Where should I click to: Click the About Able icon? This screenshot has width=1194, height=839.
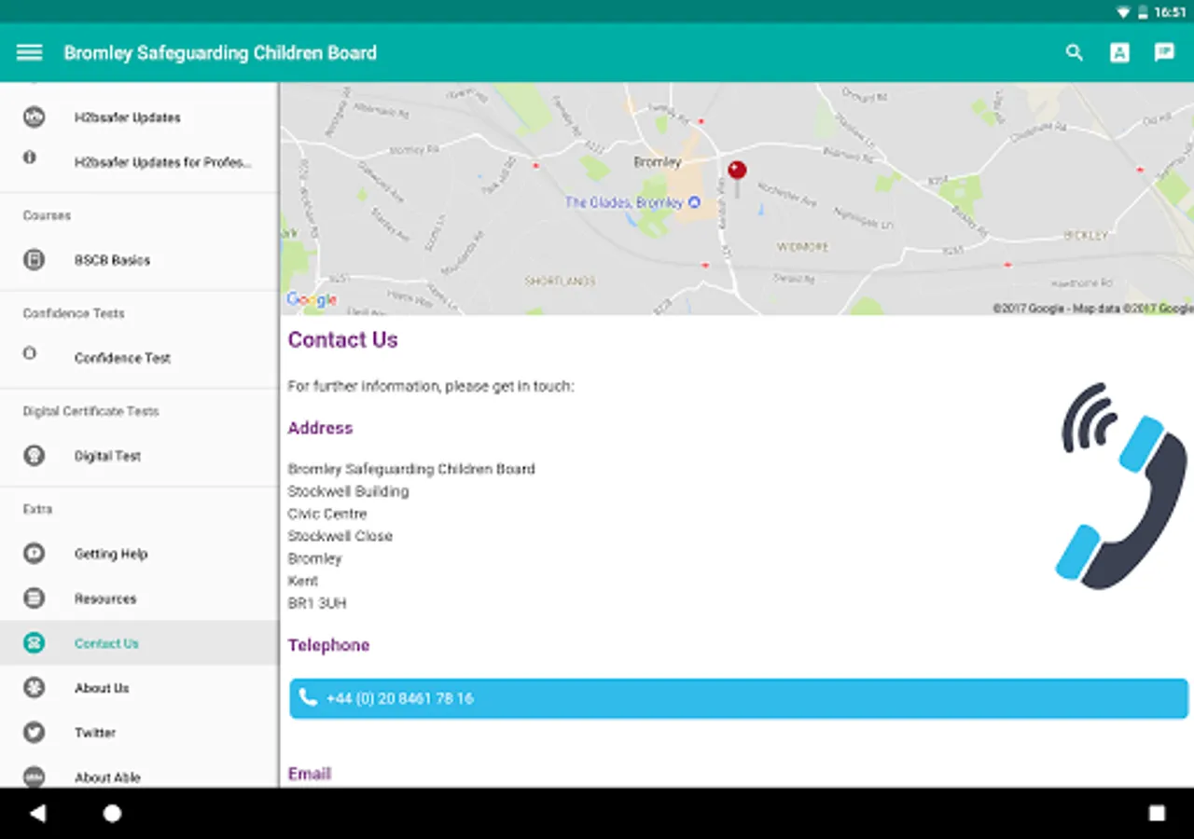34,777
